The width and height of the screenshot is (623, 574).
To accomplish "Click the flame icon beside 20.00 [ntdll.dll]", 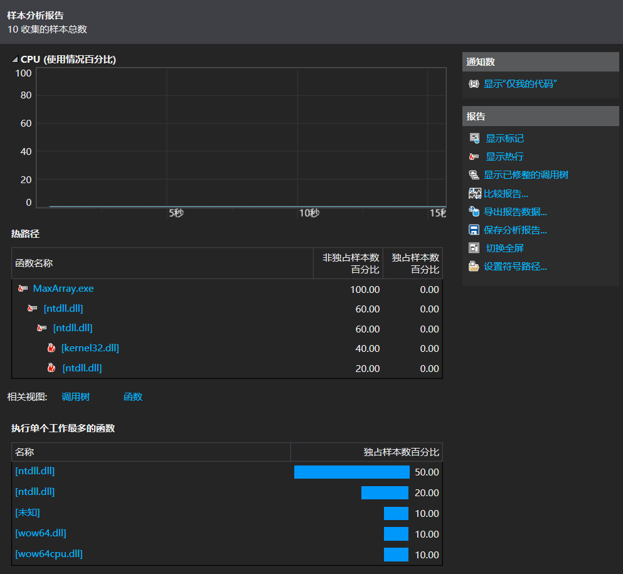I will [51, 368].
